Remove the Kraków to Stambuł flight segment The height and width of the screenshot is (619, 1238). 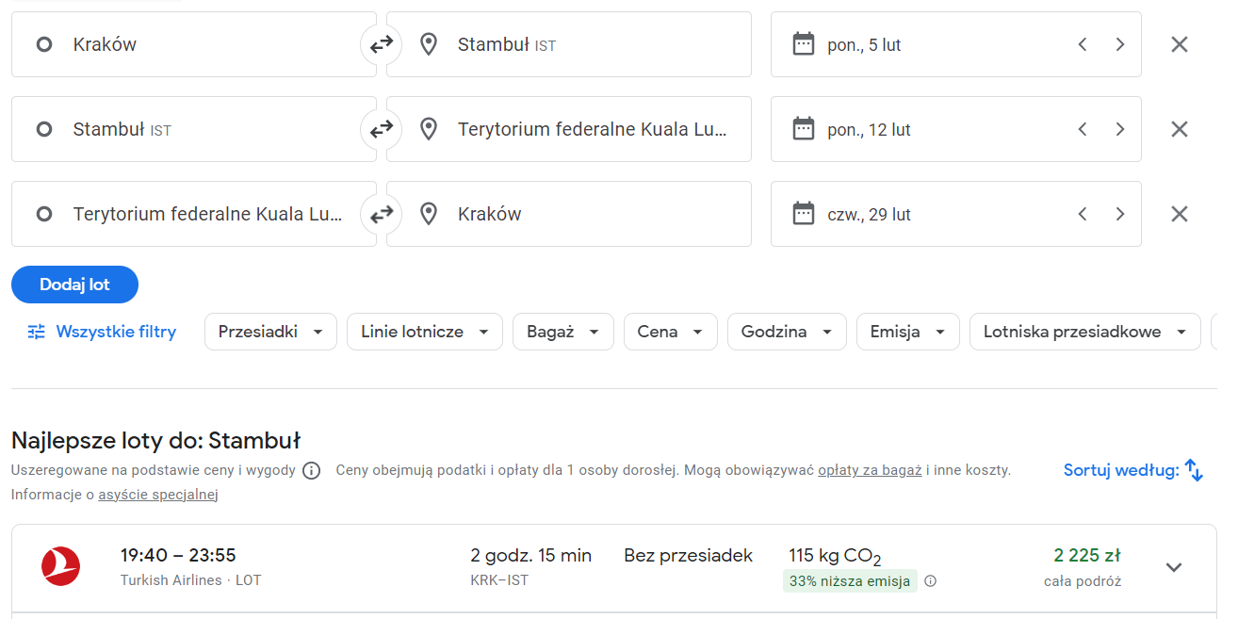pyautogui.click(x=1179, y=44)
